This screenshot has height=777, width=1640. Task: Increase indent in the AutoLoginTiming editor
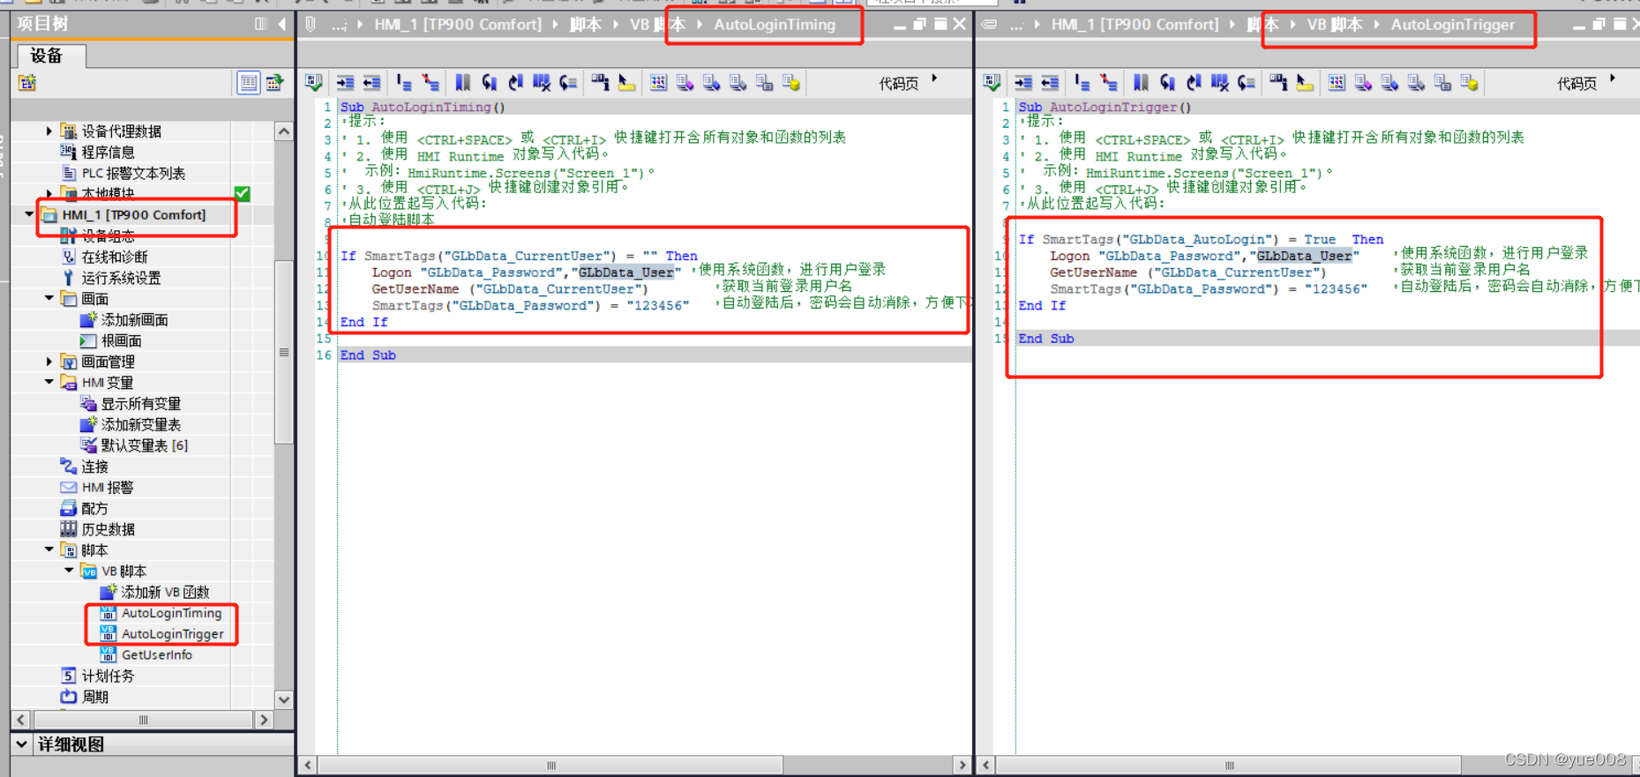345,83
